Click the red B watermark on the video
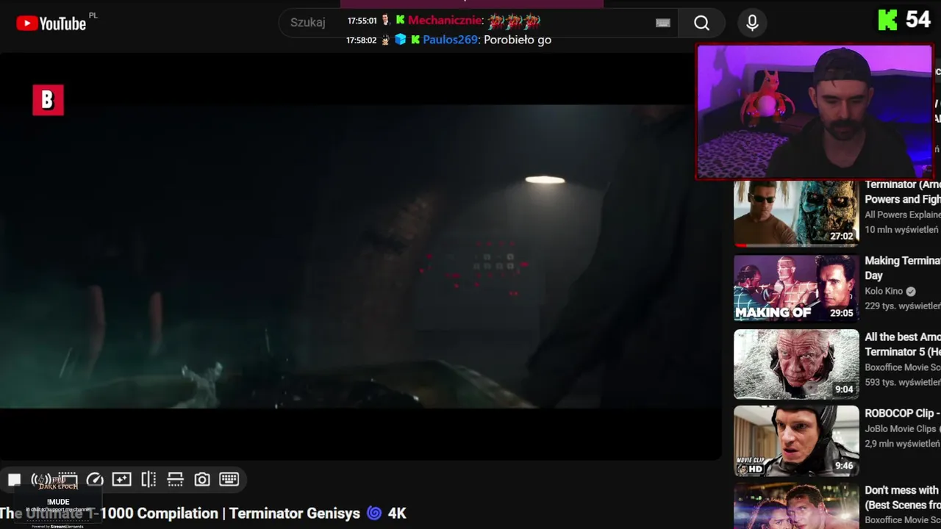The width and height of the screenshot is (941, 529). point(48,100)
